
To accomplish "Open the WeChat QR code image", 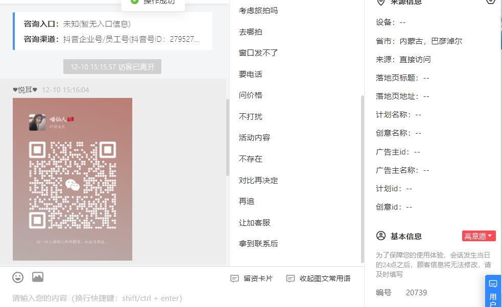I will [x=73, y=179].
